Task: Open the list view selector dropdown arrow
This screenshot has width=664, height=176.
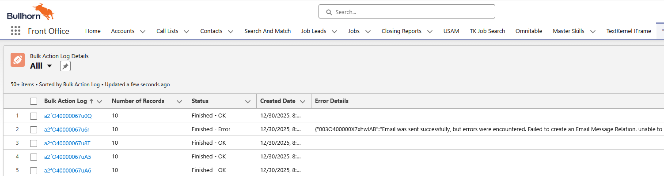Action: click(49, 66)
